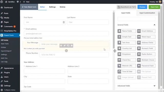Click the panel resize handle
The width and height of the screenshot is (164, 92).
pyautogui.click(x=115, y=51)
